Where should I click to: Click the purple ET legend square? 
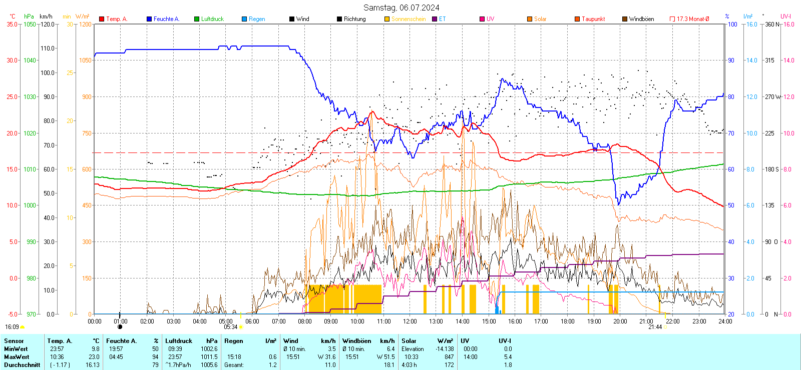tap(435, 19)
